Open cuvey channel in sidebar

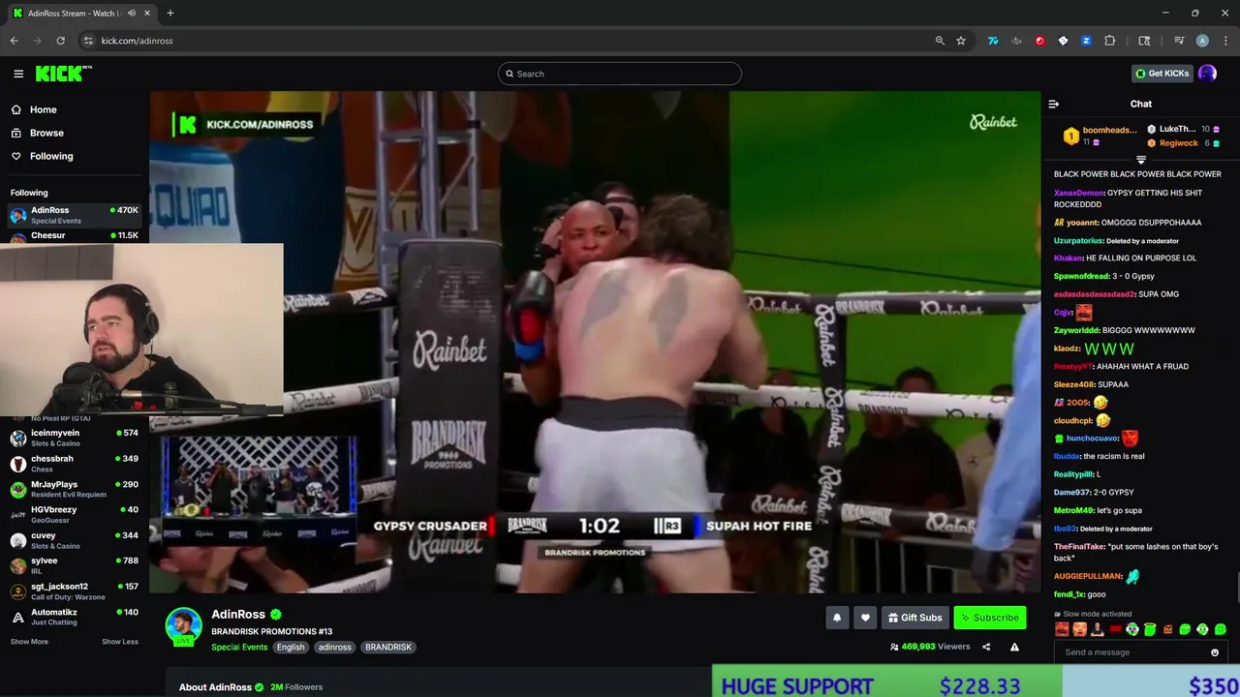[x=75, y=540]
